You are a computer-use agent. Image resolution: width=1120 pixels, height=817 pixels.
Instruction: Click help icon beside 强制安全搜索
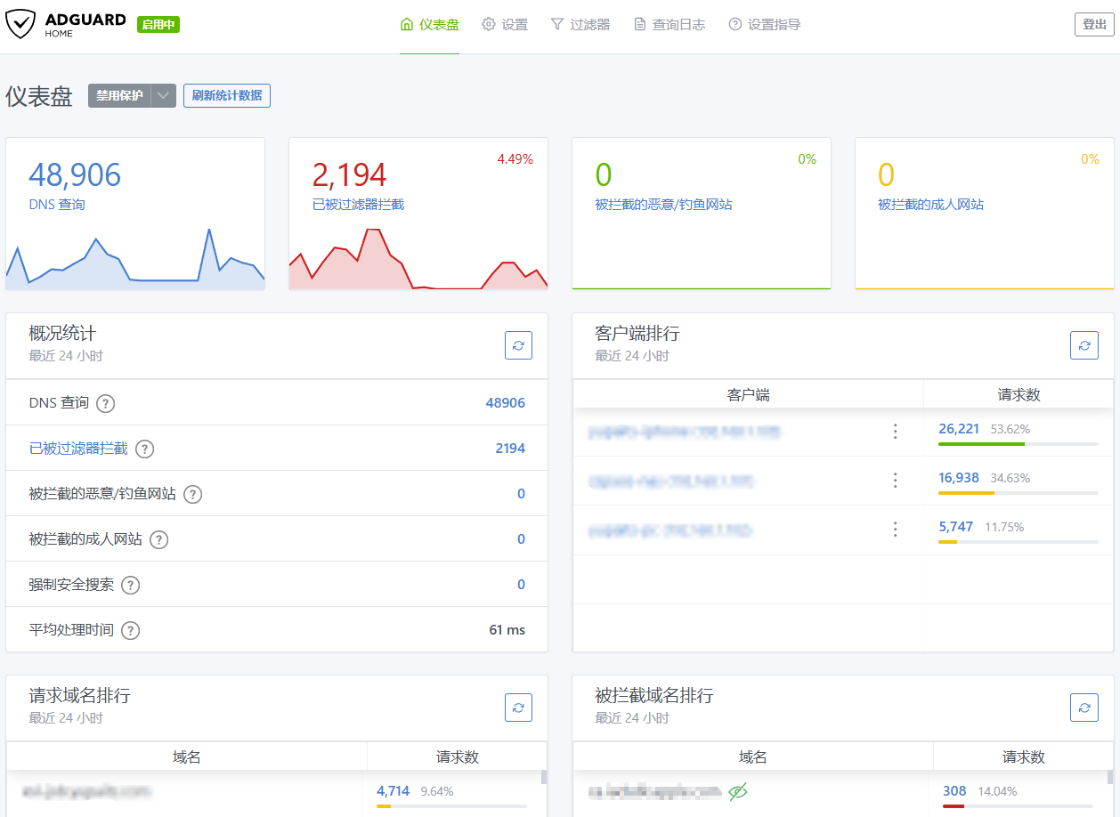pos(130,586)
